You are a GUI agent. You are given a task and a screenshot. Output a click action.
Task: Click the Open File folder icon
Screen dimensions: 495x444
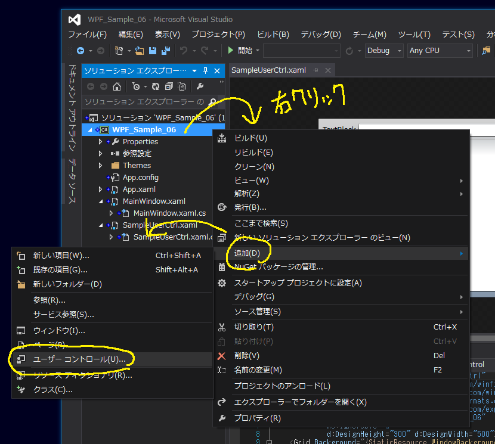tap(140, 51)
